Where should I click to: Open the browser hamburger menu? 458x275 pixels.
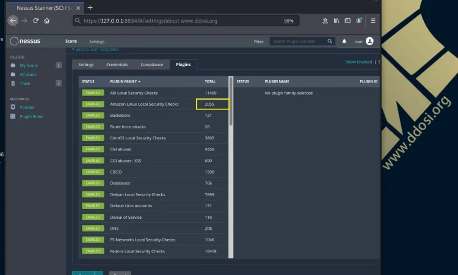tap(373, 21)
